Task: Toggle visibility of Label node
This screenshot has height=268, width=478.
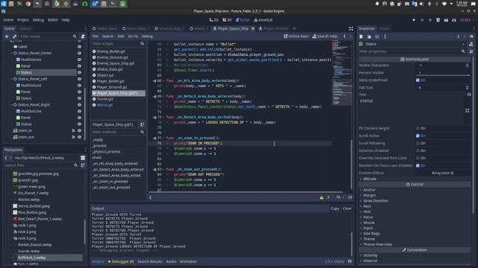Action: (79, 46)
